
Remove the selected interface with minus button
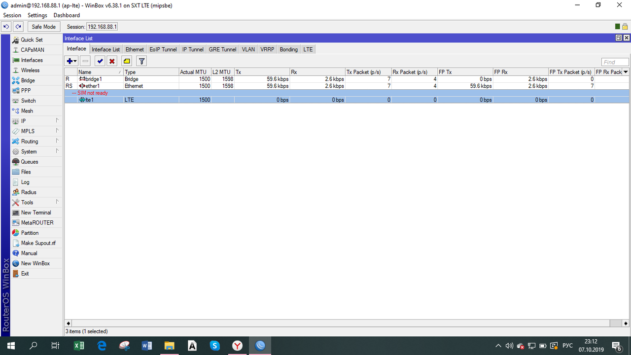click(x=85, y=61)
